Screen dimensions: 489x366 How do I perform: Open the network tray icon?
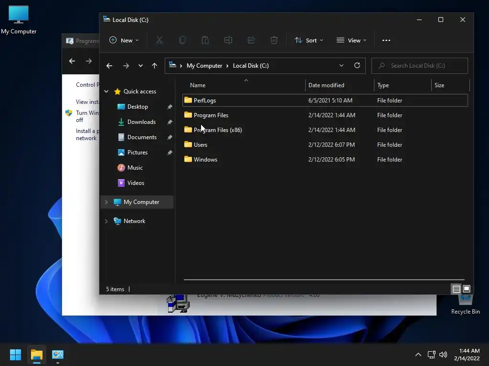pyautogui.click(x=431, y=355)
